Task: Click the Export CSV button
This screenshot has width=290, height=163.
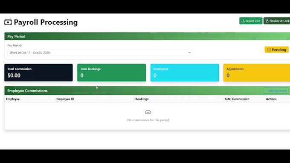Action: [251, 21]
